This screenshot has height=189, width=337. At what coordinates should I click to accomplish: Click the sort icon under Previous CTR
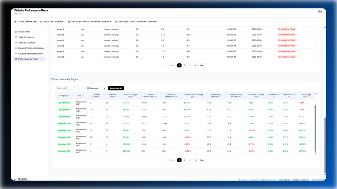tap(289, 97)
